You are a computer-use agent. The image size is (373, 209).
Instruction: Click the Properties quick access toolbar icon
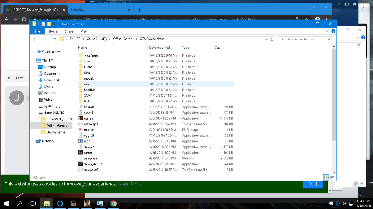tap(43, 24)
